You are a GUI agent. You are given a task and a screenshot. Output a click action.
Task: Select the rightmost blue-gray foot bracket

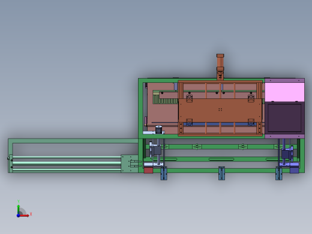click(279, 173)
